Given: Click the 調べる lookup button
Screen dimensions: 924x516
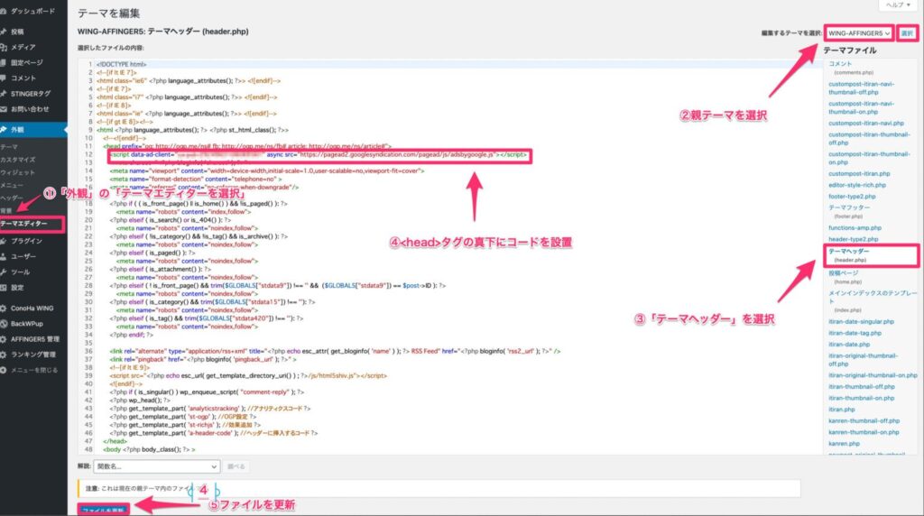Looking at the screenshot, I should click(x=236, y=466).
